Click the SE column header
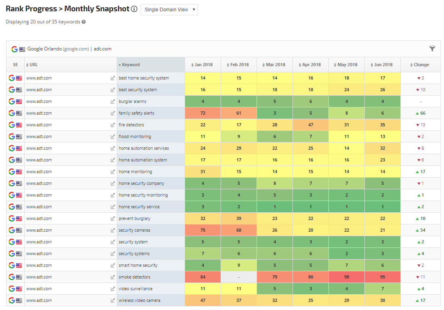Screen dimensions: 444x310 15,65
